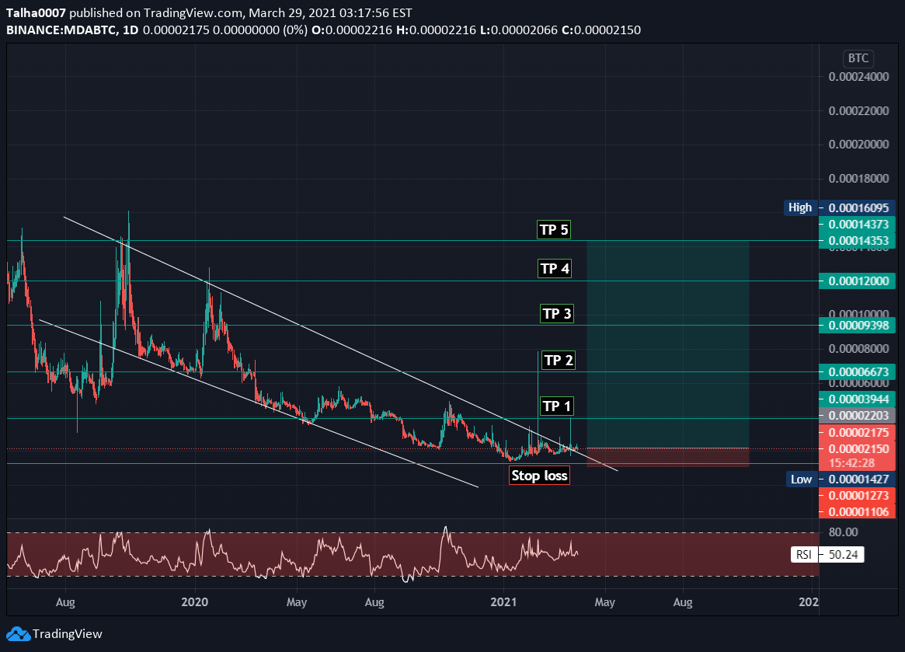
Task: Click red price label 0.00001273
Action: 857,496
